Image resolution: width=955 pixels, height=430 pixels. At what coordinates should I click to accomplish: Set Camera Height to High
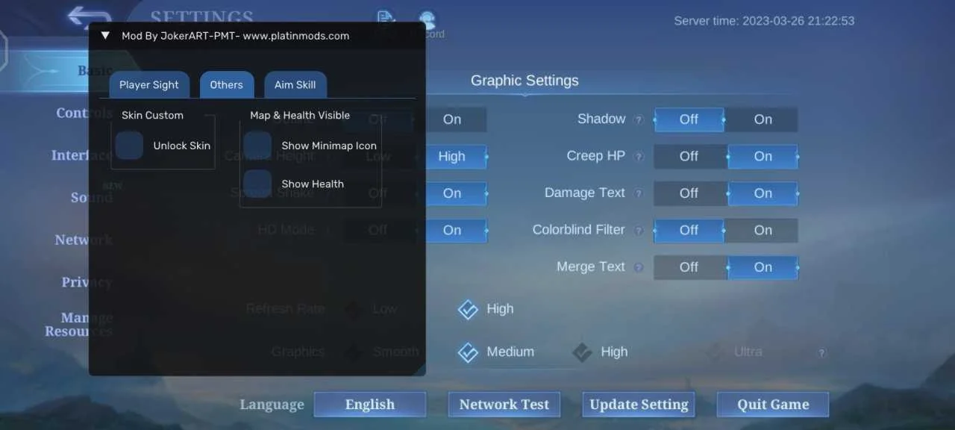tap(456, 157)
